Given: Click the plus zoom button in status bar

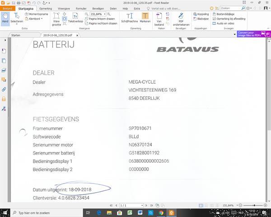Looking at the screenshot, I should pos(265,205).
